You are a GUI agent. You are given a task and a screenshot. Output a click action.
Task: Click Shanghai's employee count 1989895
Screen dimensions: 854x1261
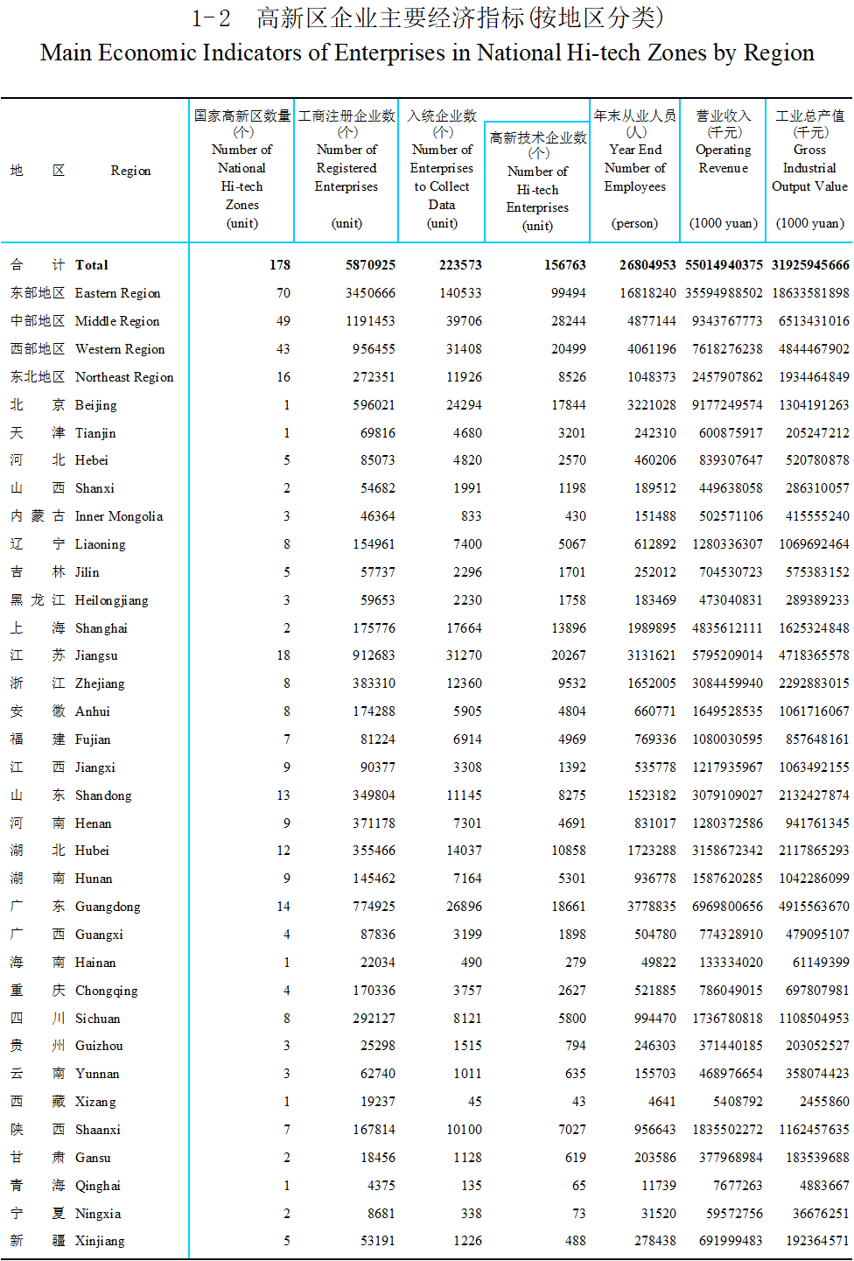(x=651, y=628)
